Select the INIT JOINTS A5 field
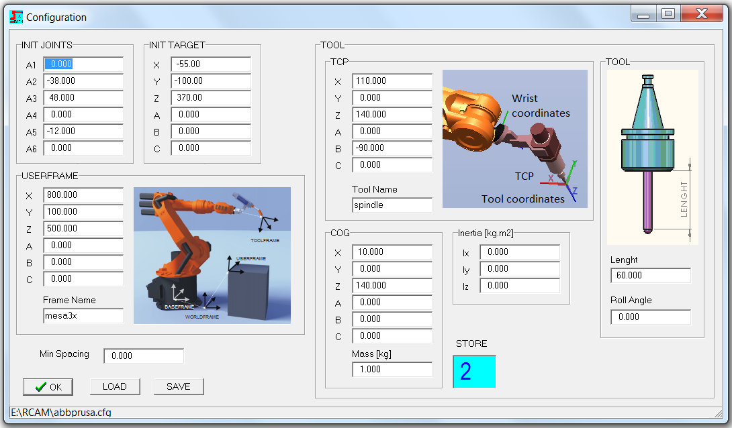The height and width of the screenshot is (428, 732). 83,131
